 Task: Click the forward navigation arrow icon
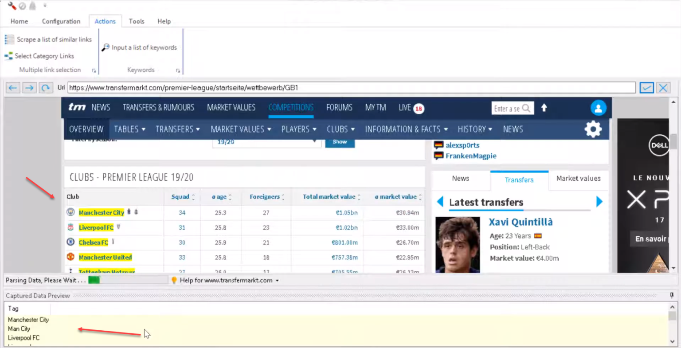coord(29,87)
